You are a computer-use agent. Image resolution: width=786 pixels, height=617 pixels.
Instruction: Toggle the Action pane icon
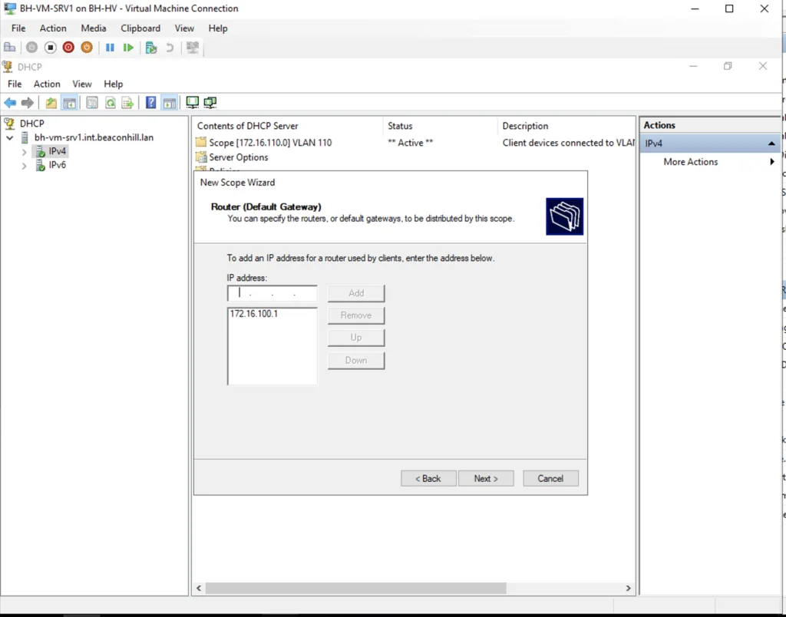[x=170, y=103]
